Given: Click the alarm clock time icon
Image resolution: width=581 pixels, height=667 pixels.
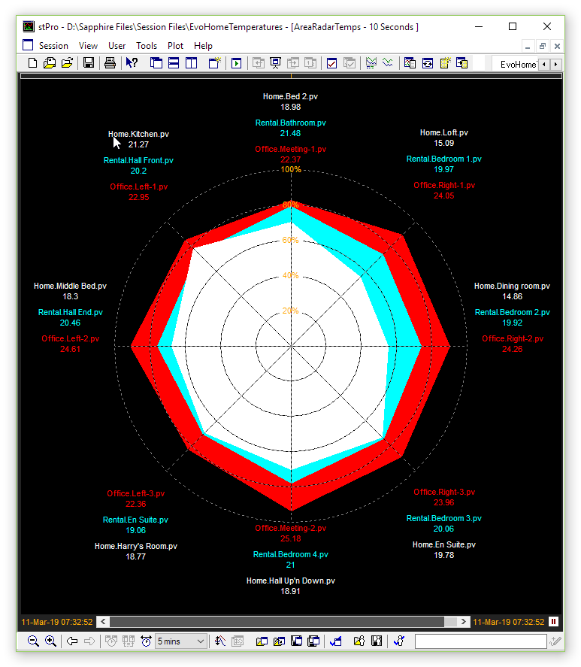Looking at the screenshot, I should tap(146, 641).
